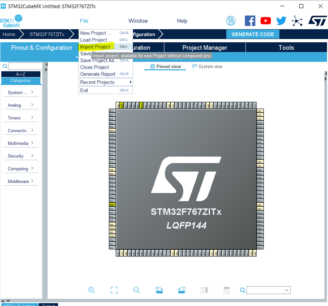Expand the Analog category
328x306 pixels.
pos(21,105)
